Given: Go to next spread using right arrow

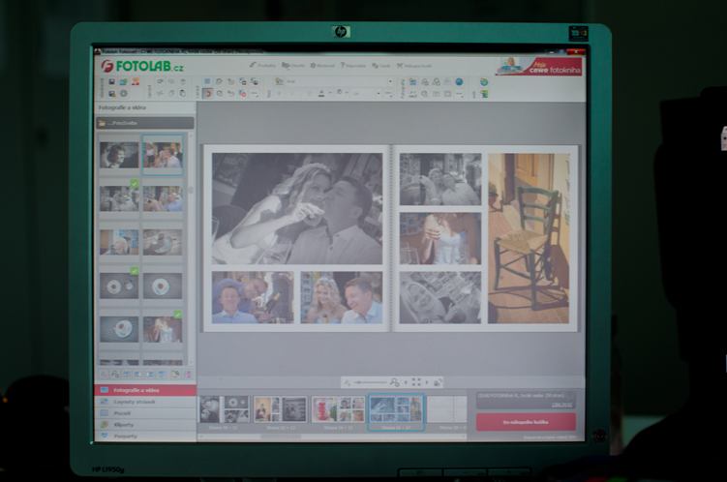Looking at the screenshot, I should pos(427,382).
